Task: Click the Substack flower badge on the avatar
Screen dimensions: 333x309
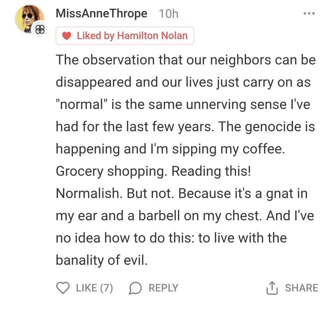Action: [39, 29]
